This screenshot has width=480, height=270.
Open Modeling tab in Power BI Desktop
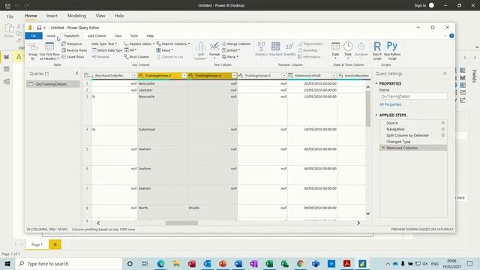pos(76,16)
